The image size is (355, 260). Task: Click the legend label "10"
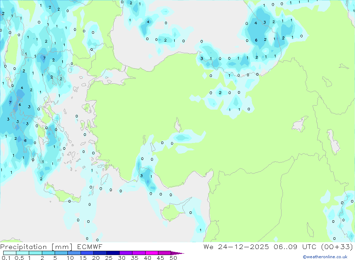70,258
